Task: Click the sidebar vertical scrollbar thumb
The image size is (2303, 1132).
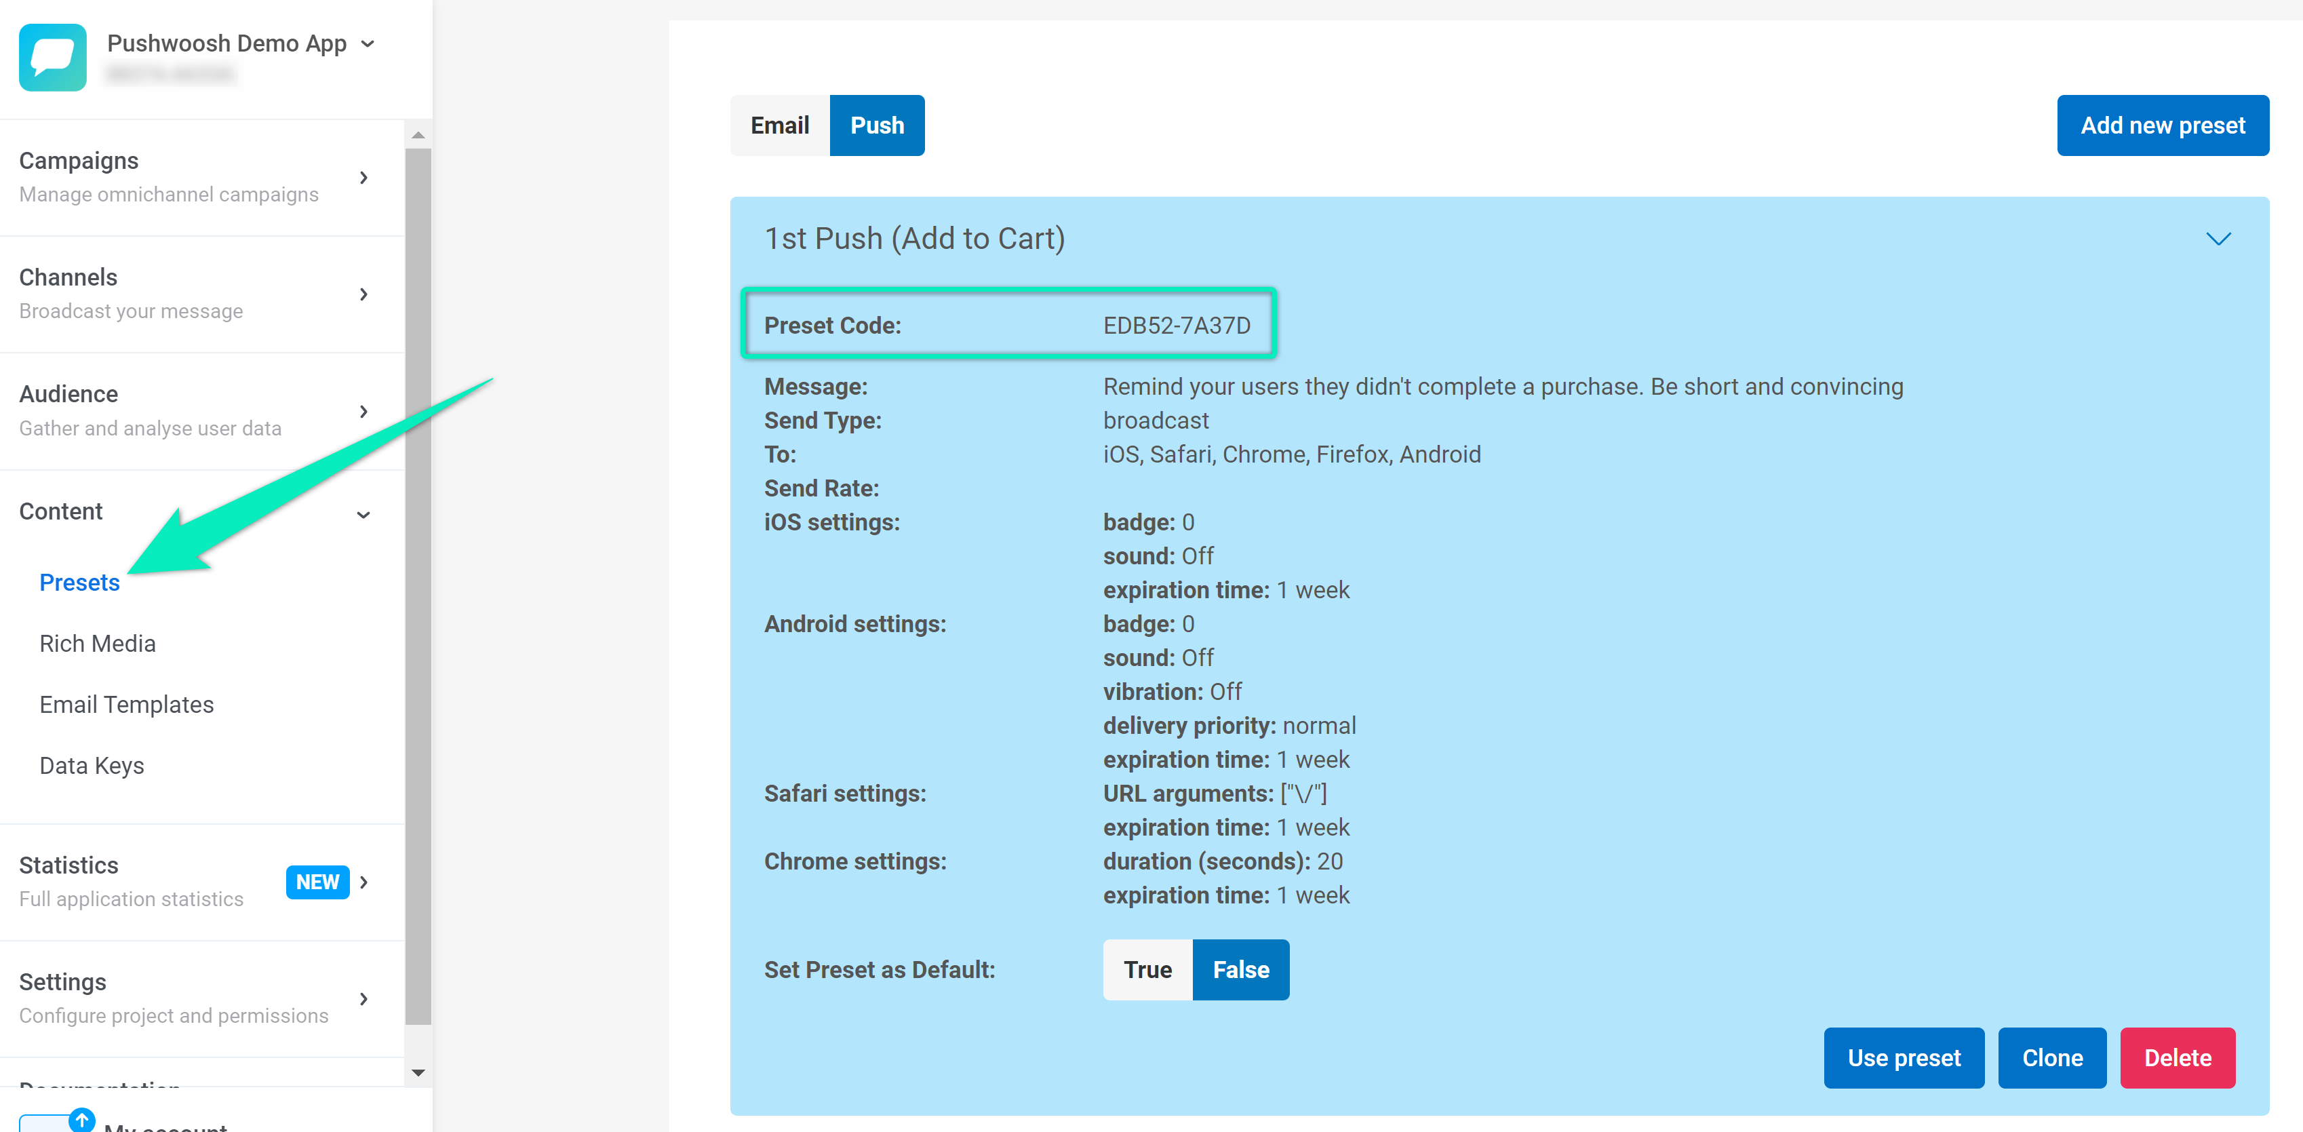Action: pos(418,586)
